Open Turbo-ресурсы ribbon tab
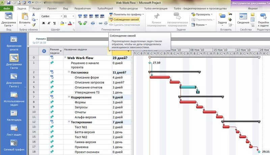The height and width of the screenshot is (155, 270). point(129,8)
